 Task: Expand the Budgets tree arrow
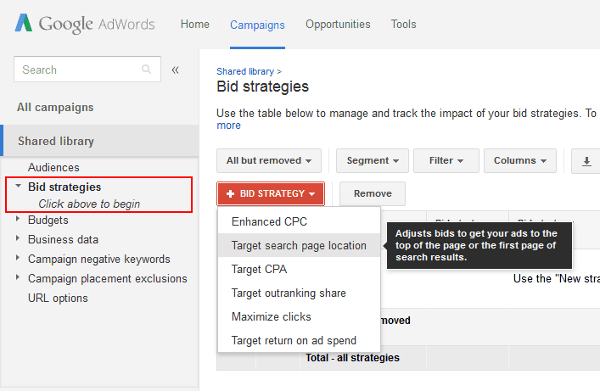point(18,219)
